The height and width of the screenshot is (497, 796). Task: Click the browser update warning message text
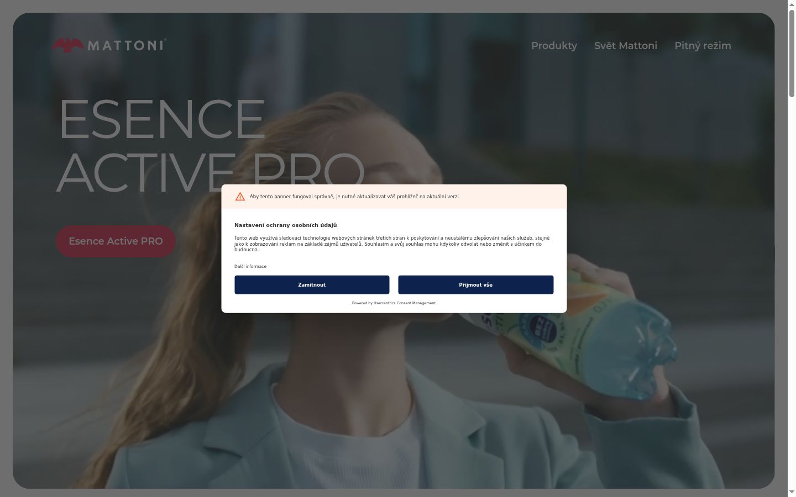click(355, 197)
